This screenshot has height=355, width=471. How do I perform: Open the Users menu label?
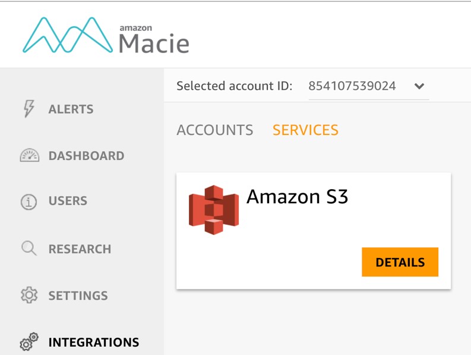point(68,200)
